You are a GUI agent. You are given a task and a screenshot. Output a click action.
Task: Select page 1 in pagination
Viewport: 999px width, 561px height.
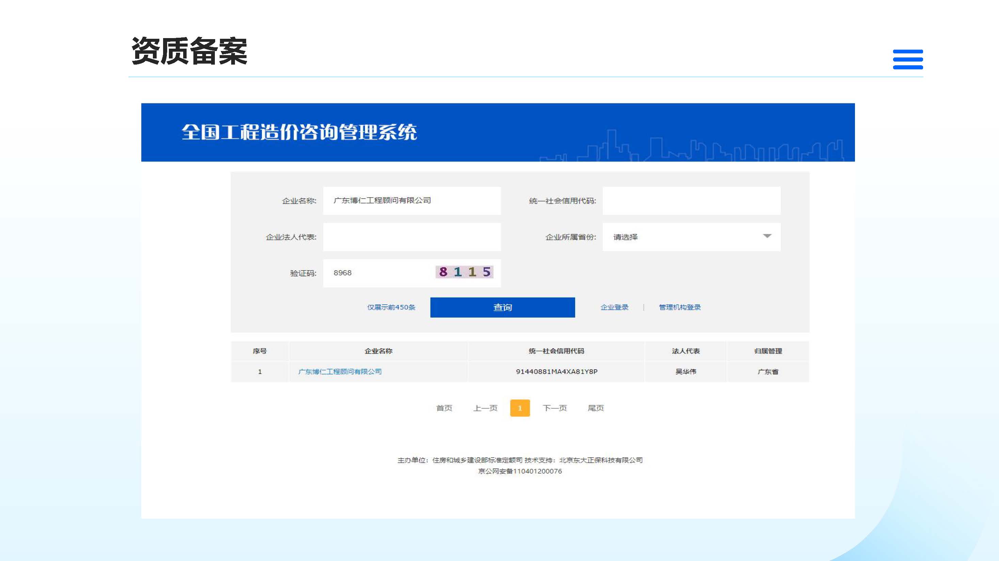click(x=520, y=408)
